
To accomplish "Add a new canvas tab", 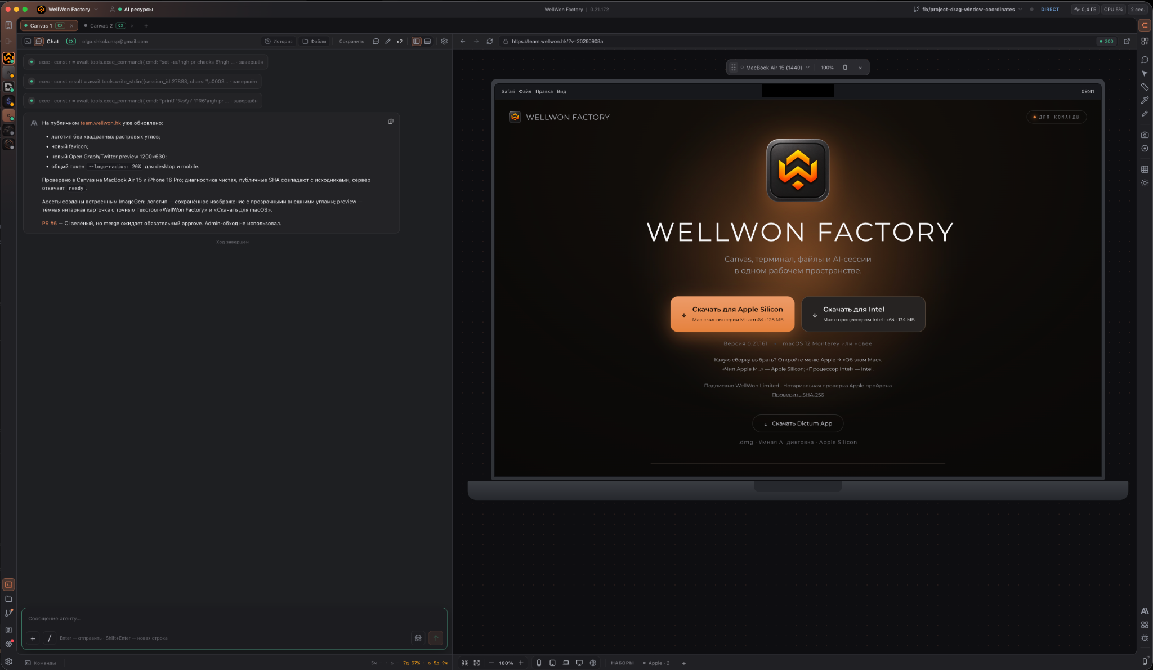I will (146, 26).
